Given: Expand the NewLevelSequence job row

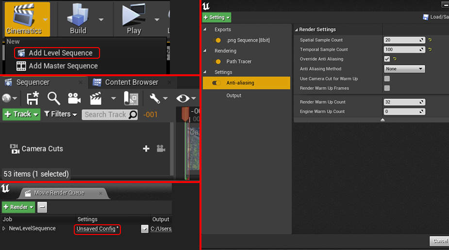Looking at the screenshot, I should click(x=4, y=229).
